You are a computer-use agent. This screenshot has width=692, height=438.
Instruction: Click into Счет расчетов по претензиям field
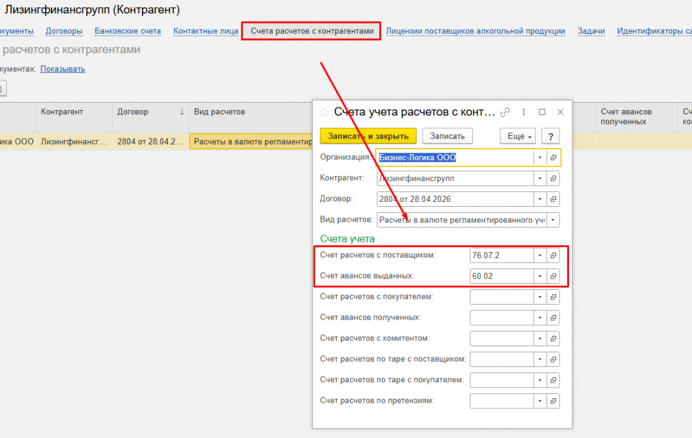tap(502, 401)
